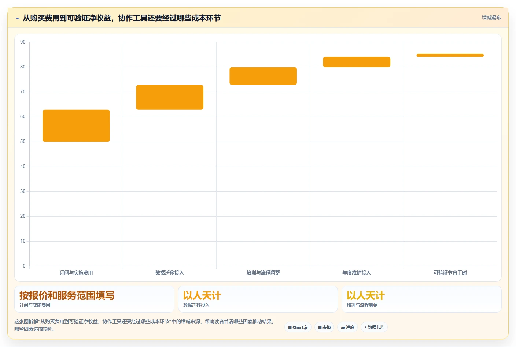Click the 年度维护投入 waterfall bar

(x=357, y=62)
